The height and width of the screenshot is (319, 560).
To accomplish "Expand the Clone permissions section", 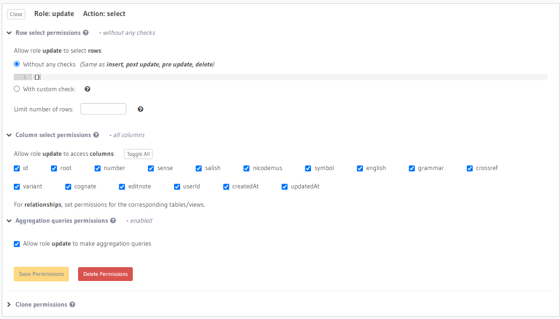I will coord(9,305).
